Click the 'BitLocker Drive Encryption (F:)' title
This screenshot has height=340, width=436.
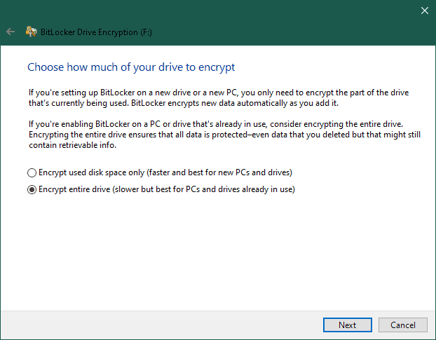tap(96, 32)
